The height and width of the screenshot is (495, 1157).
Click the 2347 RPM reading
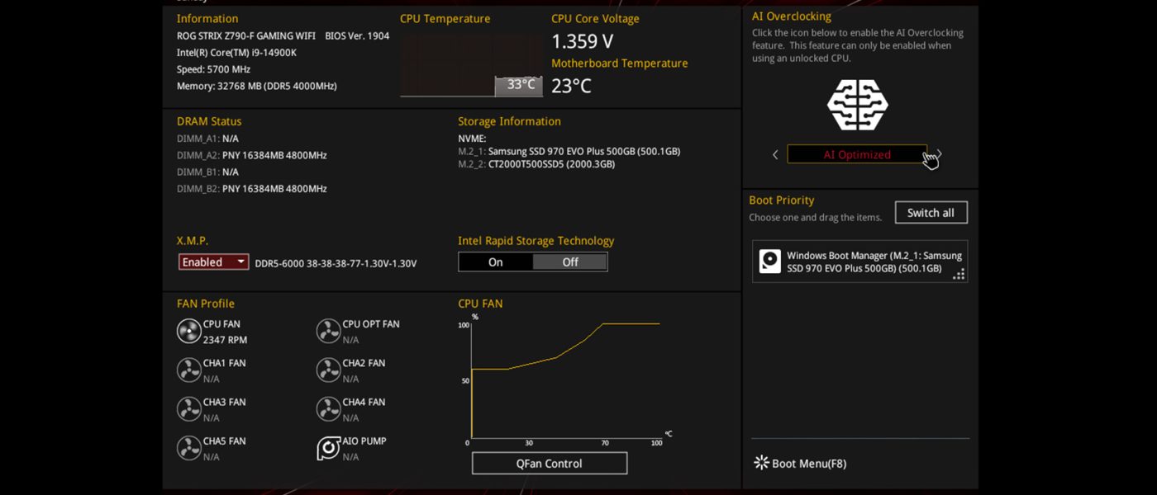click(225, 340)
